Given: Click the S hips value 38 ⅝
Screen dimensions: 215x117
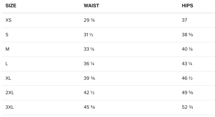Looking at the screenshot, I should coord(187,35).
